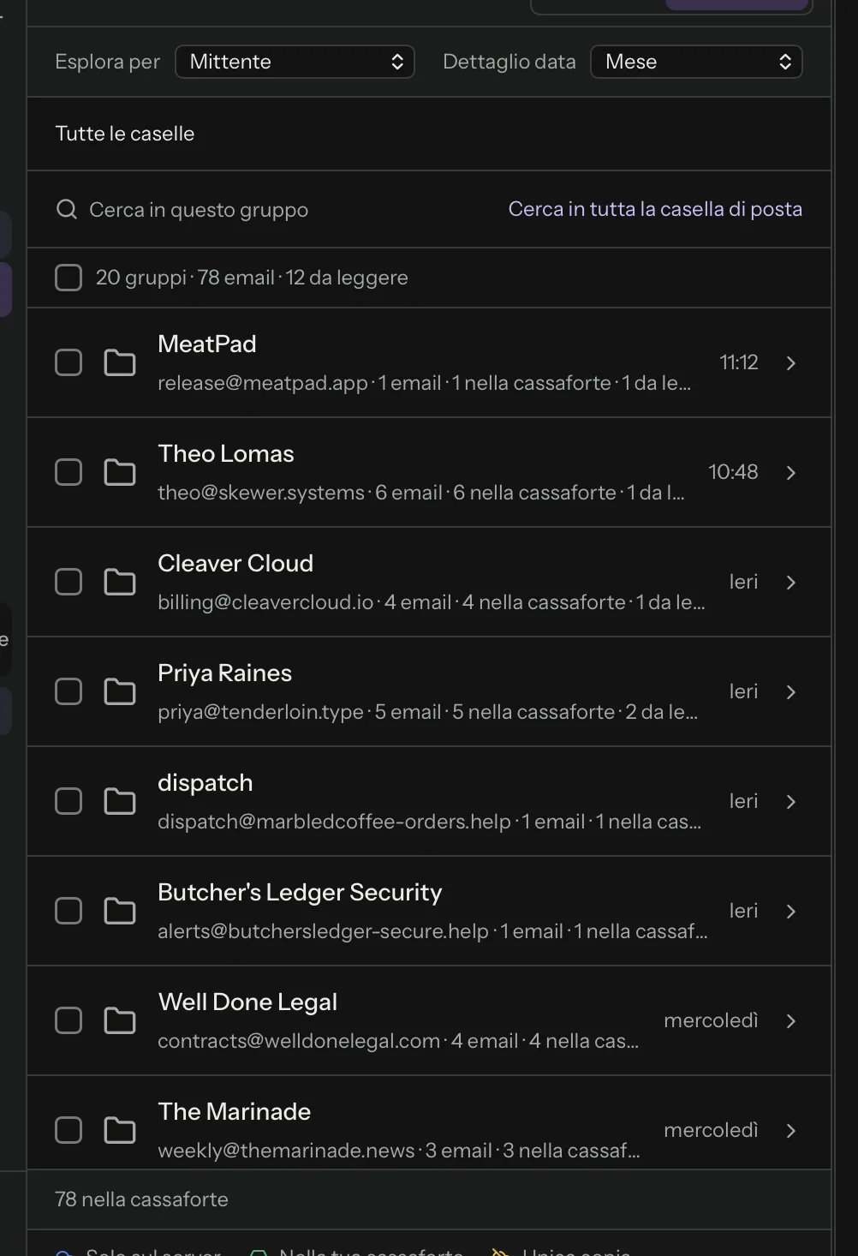Expand the Priya Raines row chevron
This screenshot has height=1256, width=858.
791,691
